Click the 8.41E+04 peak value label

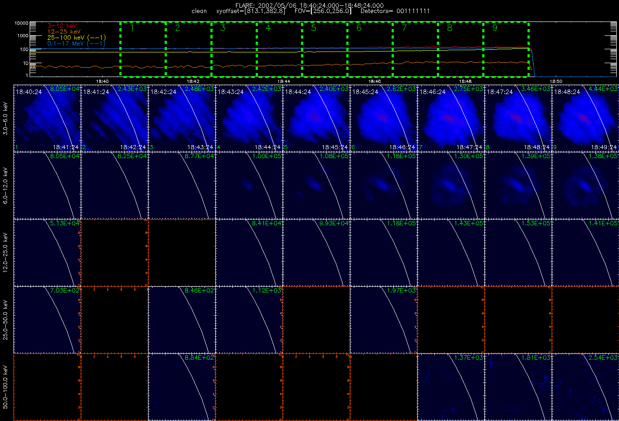pos(266,223)
